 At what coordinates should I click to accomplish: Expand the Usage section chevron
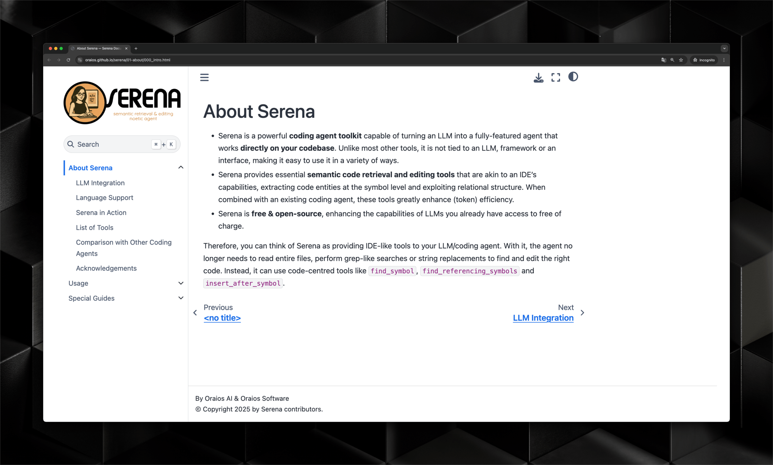180,283
